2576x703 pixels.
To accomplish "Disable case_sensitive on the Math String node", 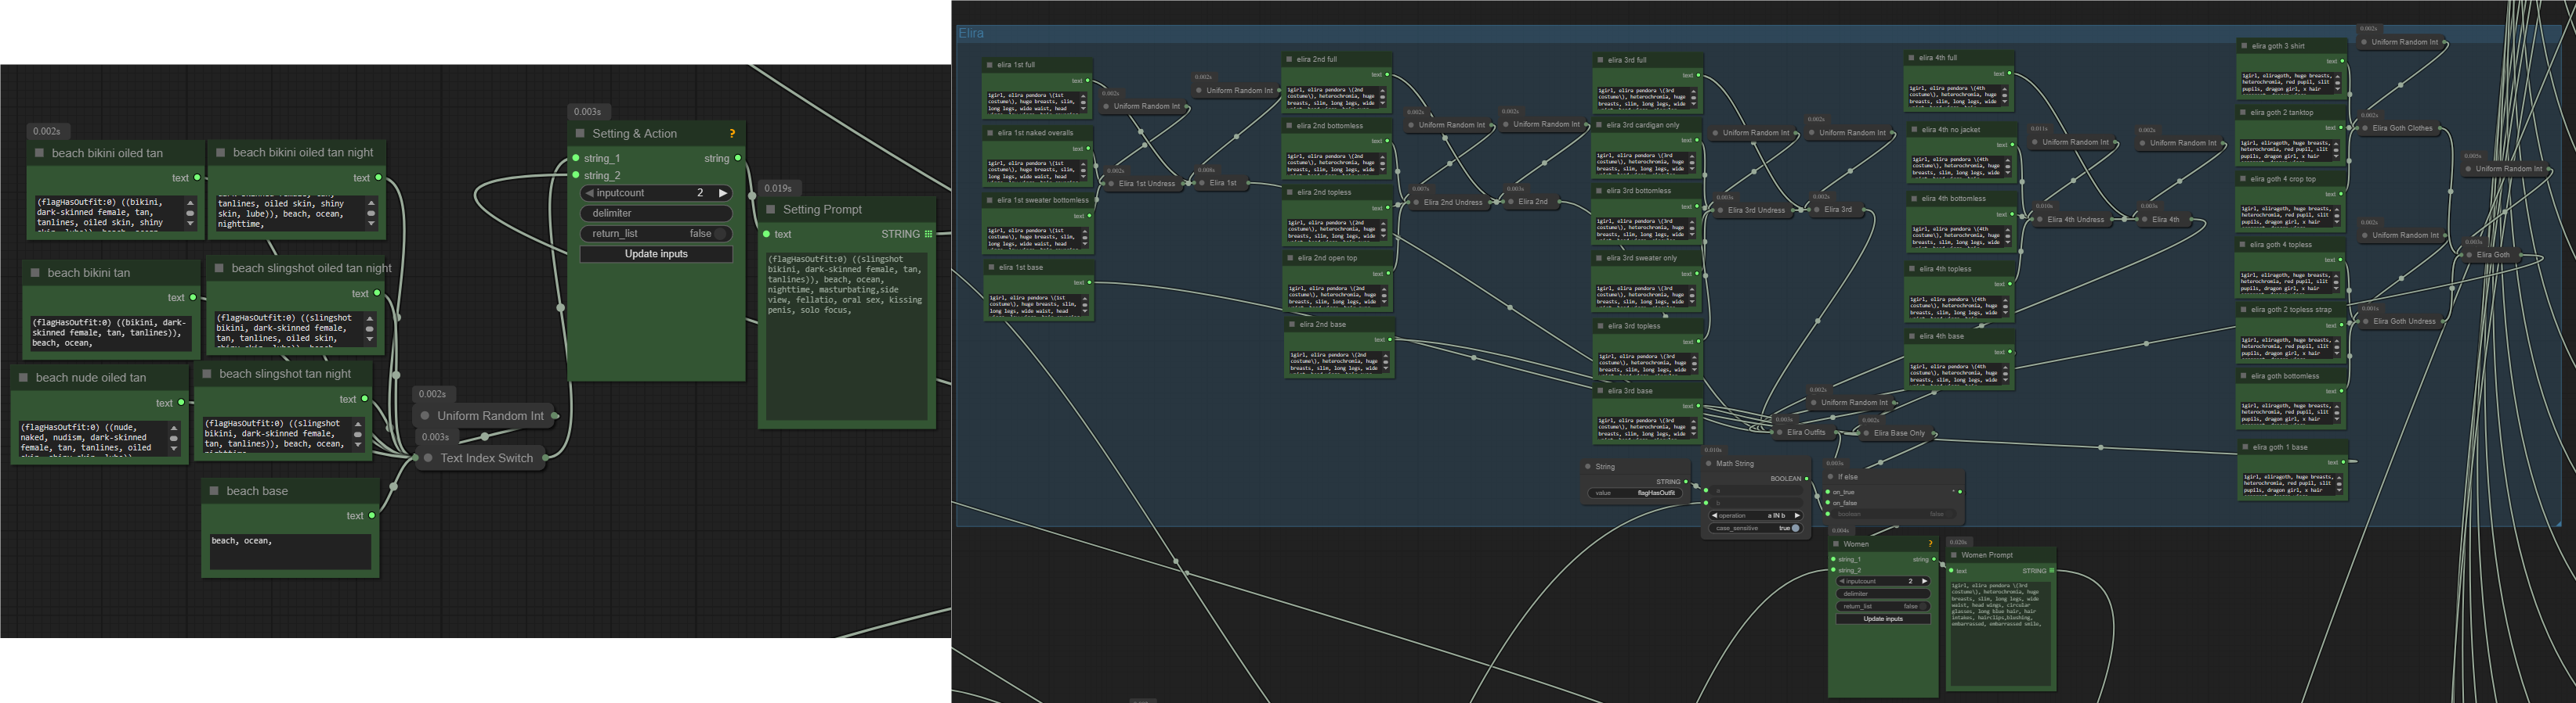I will click(x=1795, y=529).
